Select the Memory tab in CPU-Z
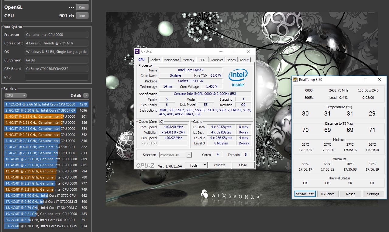The image size is (389, 232). tap(188, 60)
